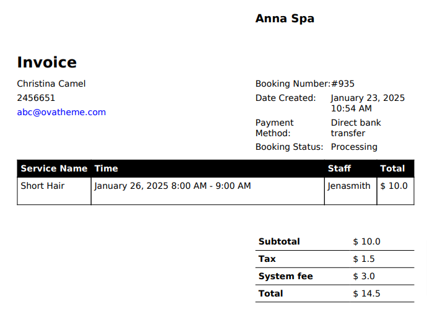Click the Time column header
This screenshot has width=427, height=312.
pyautogui.click(x=106, y=168)
